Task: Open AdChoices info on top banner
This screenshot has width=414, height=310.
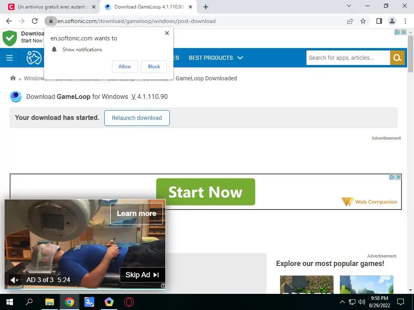Action: point(397,32)
